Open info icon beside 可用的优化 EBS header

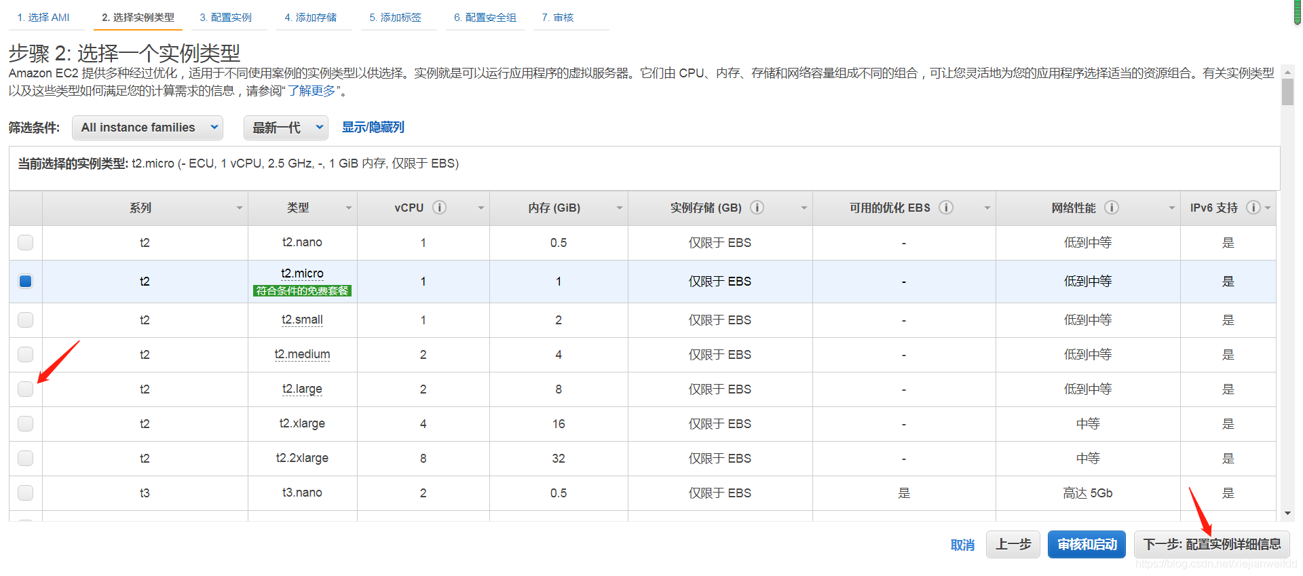(x=946, y=208)
